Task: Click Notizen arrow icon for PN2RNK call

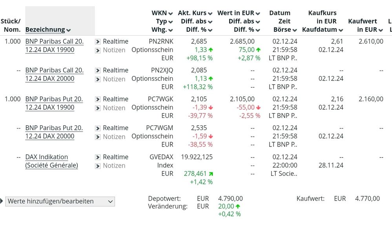Action: pyautogui.click(x=98, y=50)
